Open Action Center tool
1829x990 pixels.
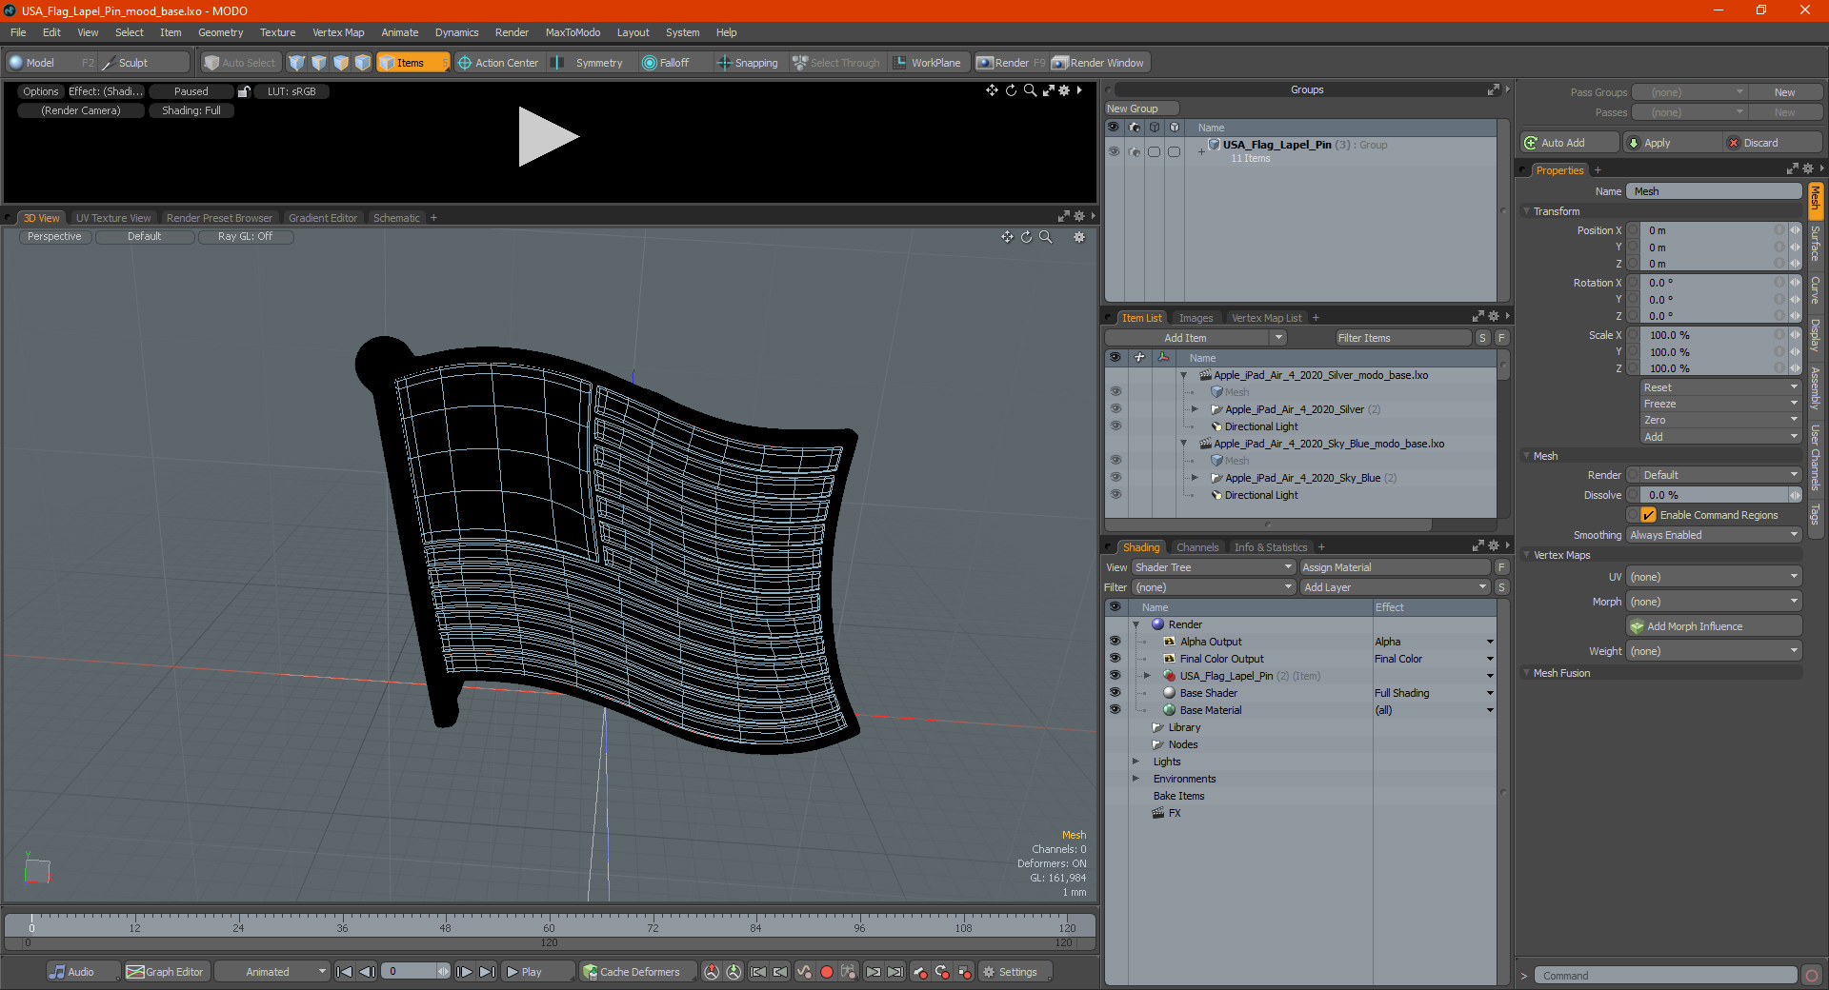click(x=498, y=63)
